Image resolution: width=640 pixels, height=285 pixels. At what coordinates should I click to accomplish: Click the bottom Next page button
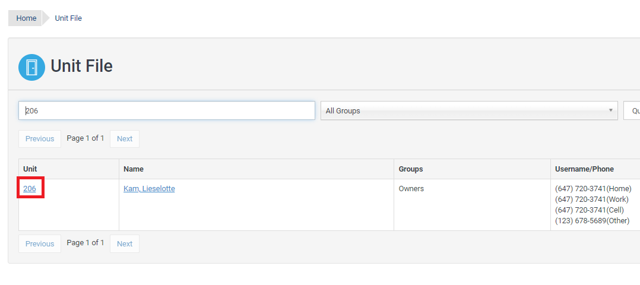tap(125, 244)
